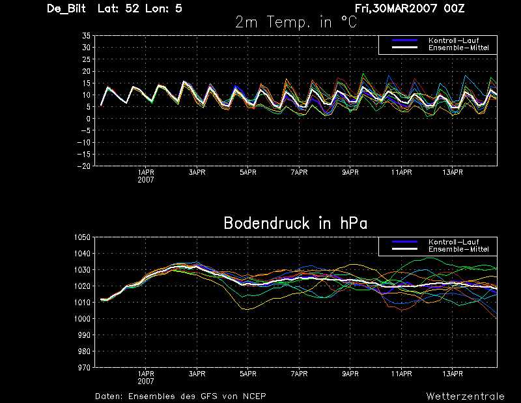Click the blue Kontroll-Lauf swatch in pressure legend

click(x=404, y=241)
